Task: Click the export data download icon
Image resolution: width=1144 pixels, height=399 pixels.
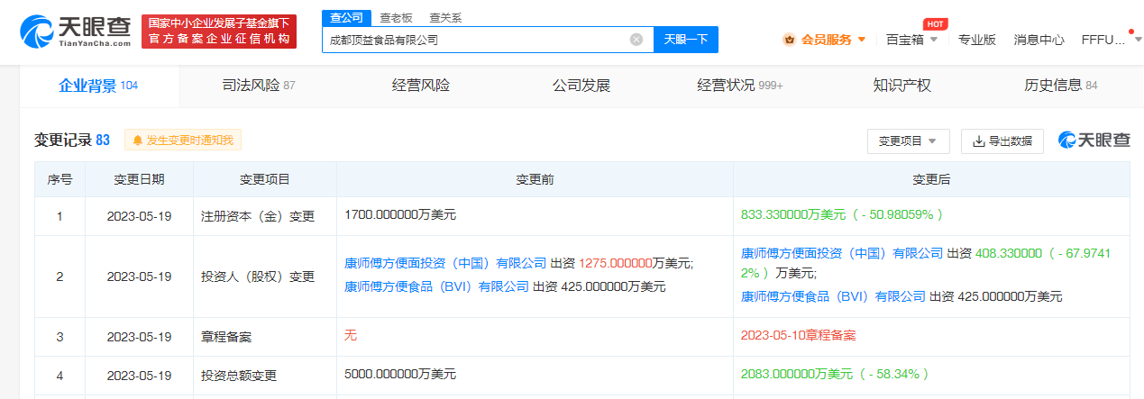Action: pos(979,141)
